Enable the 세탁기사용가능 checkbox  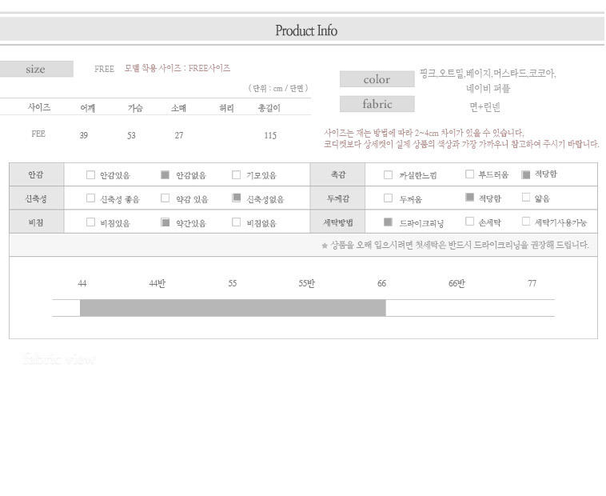coord(526,222)
